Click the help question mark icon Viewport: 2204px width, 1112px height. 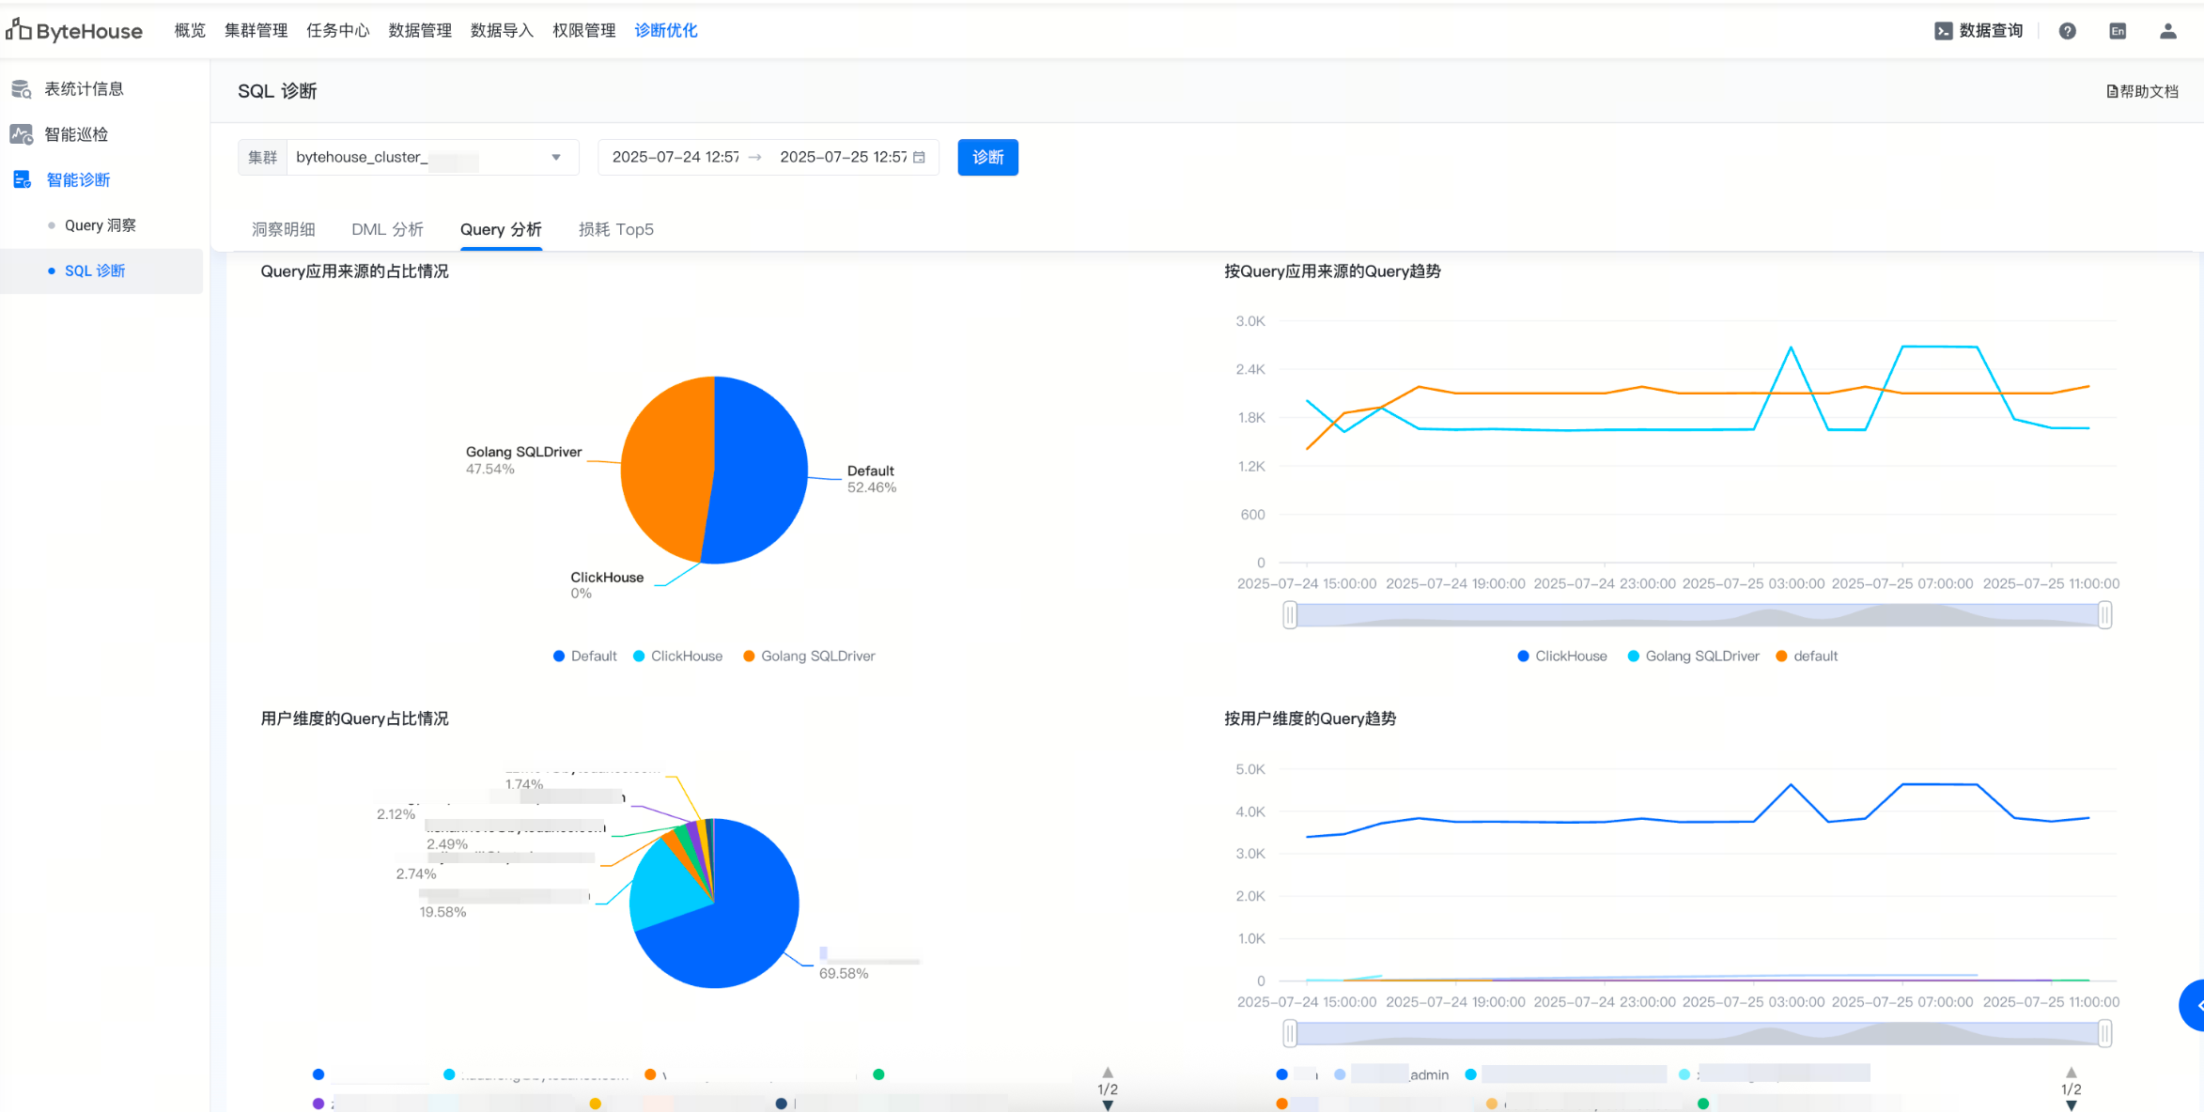click(2067, 31)
